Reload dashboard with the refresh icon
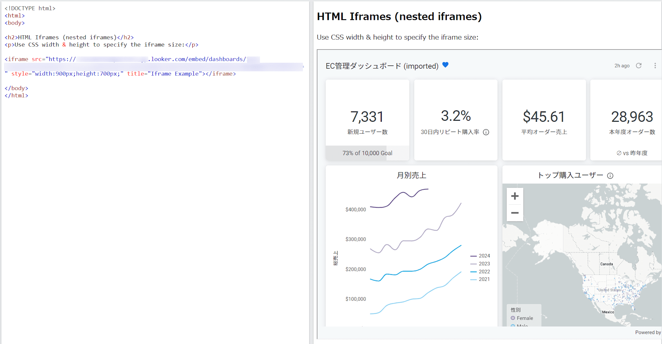This screenshot has height=344, width=662. pos(639,65)
